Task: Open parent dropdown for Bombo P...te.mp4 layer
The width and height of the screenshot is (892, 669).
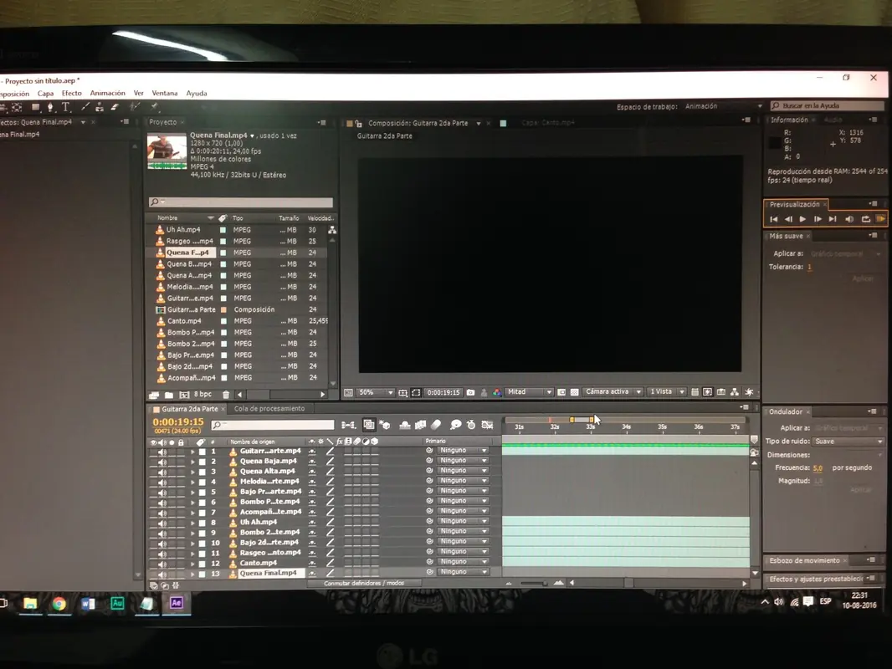Action: pyautogui.click(x=463, y=501)
